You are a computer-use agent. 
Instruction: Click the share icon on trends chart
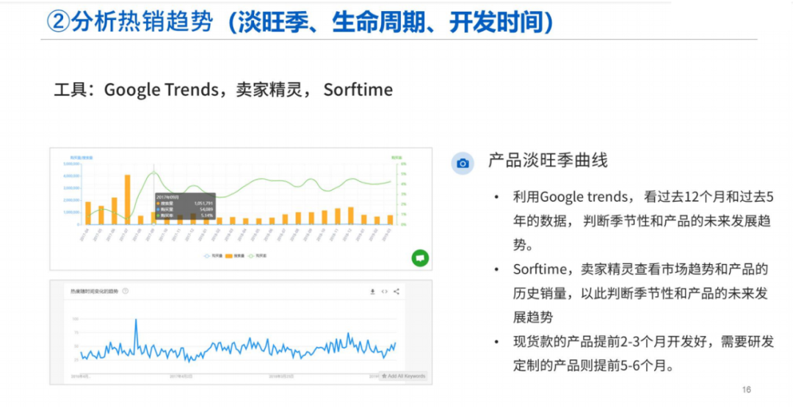pos(396,291)
